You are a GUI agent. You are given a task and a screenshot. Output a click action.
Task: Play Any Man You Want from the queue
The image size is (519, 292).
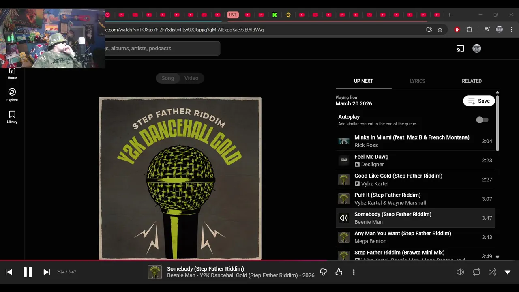pos(415,237)
